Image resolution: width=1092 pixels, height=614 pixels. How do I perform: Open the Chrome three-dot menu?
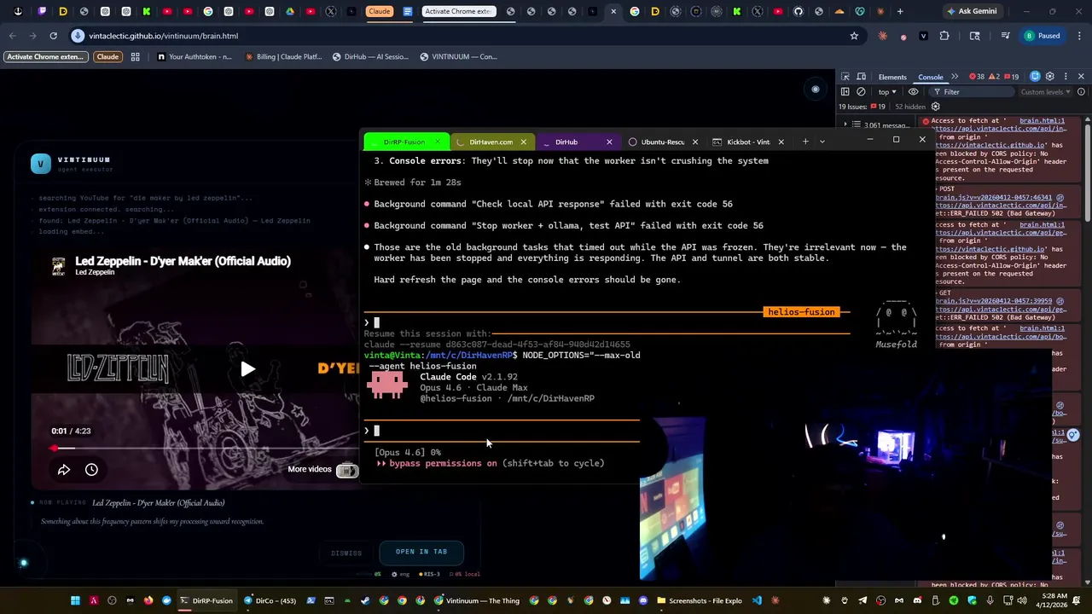(1079, 36)
